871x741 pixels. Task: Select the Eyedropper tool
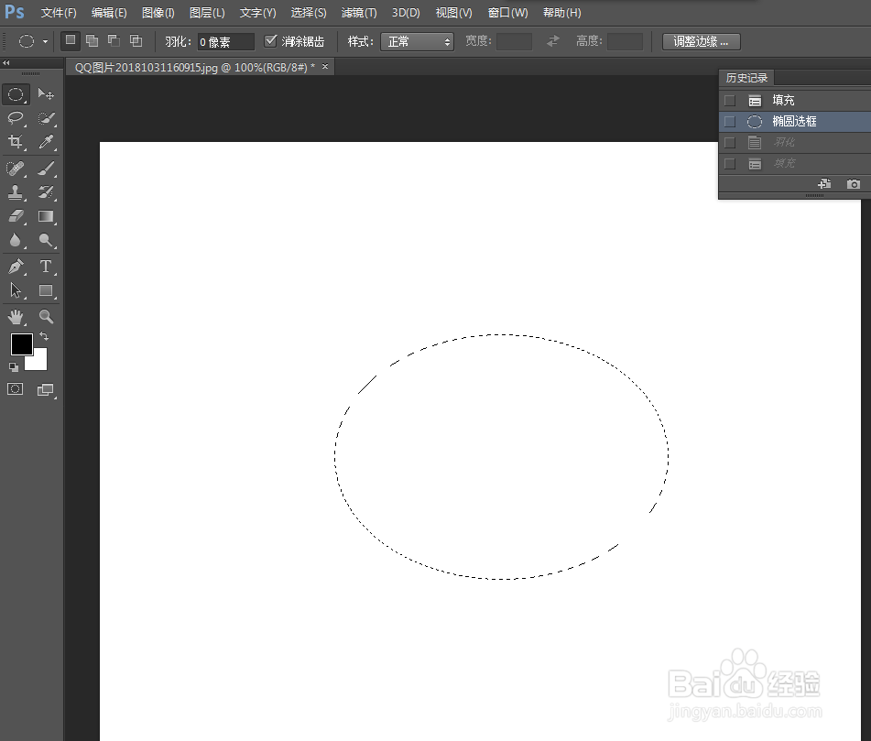pyautogui.click(x=46, y=142)
